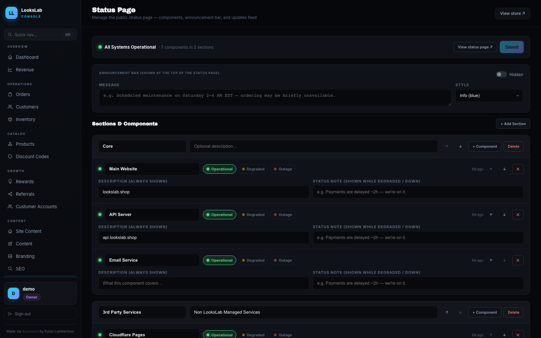Move Main Website component up
This screenshot has width=541, height=338.
click(491, 169)
